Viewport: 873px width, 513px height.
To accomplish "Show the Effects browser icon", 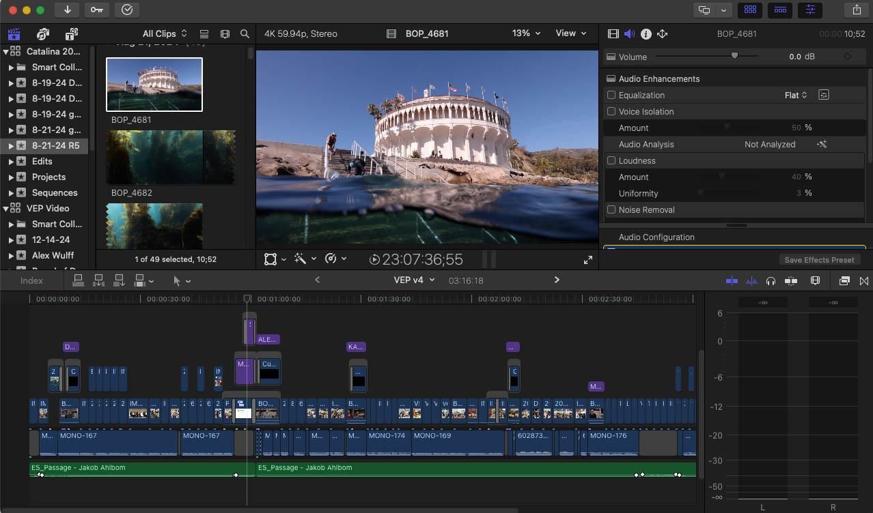I will tap(844, 280).
